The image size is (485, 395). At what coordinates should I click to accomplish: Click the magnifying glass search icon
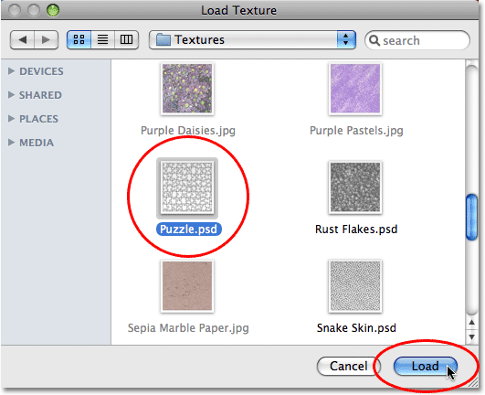(x=374, y=40)
